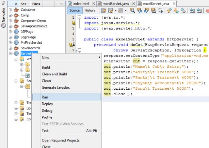This screenshot has height=148, width=209.
Task: Click Find Previous Occurrence toolbar icon
Action: pos(139,10)
